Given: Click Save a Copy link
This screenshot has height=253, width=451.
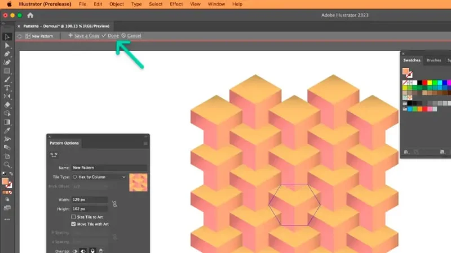Looking at the screenshot, I should pos(87,36).
